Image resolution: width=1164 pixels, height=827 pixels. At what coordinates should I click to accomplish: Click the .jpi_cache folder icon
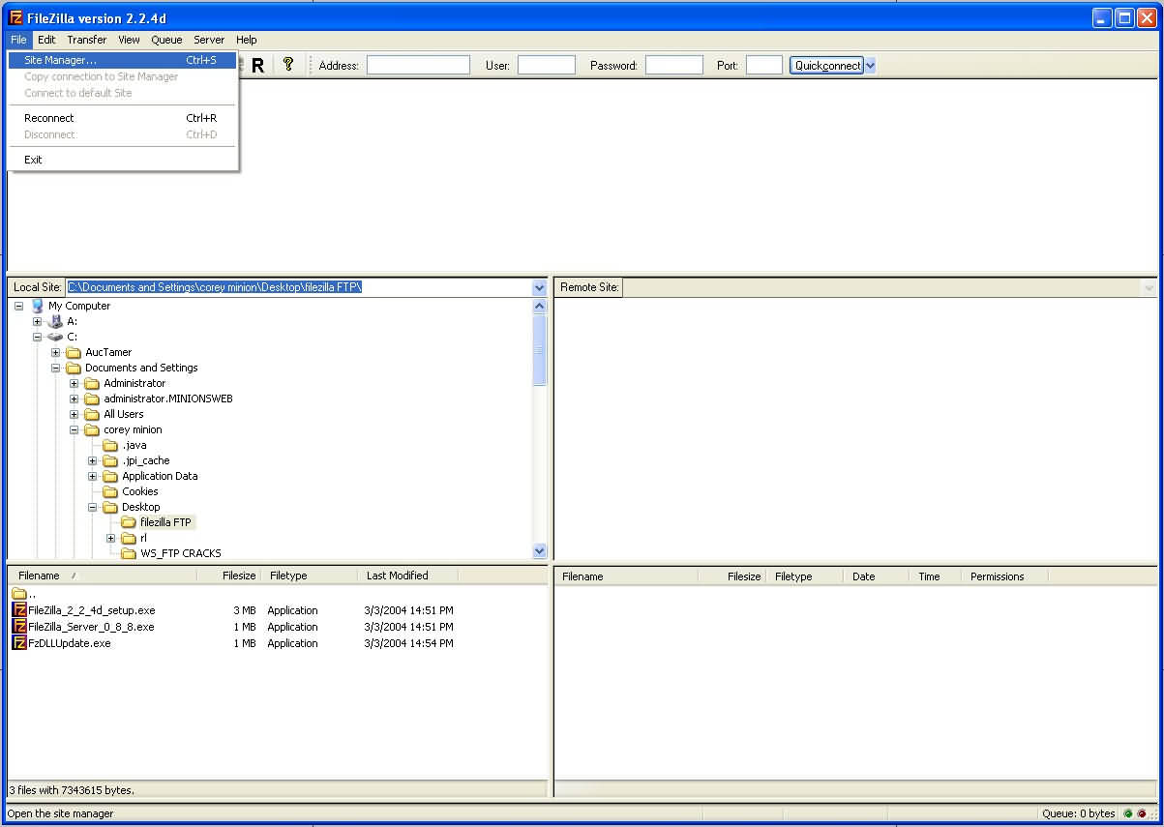tap(110, 460)
